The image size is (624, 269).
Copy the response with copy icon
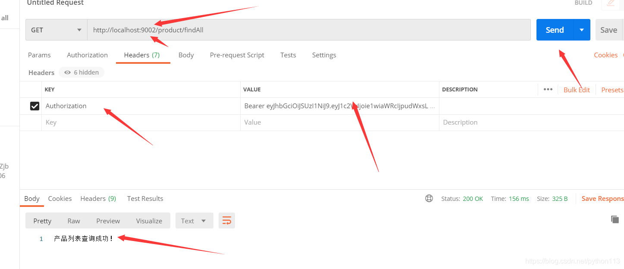(615, 219)
